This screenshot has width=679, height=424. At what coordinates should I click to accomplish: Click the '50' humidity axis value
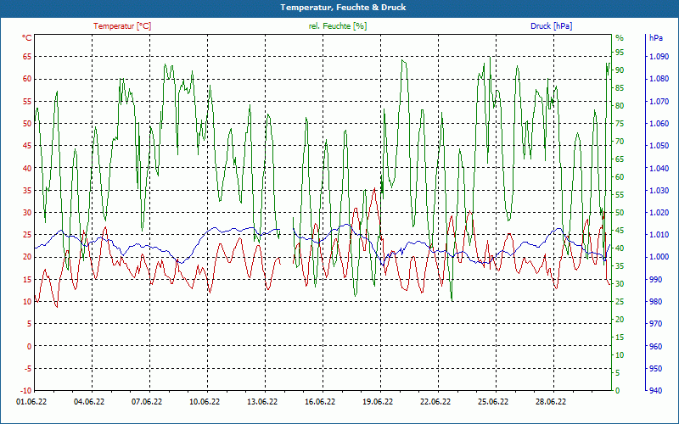point(620,213)
